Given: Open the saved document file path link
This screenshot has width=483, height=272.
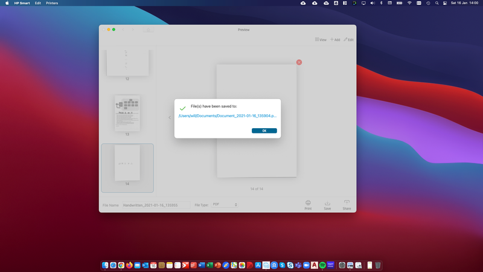Looking at the screenshot, I should (228, 115).
